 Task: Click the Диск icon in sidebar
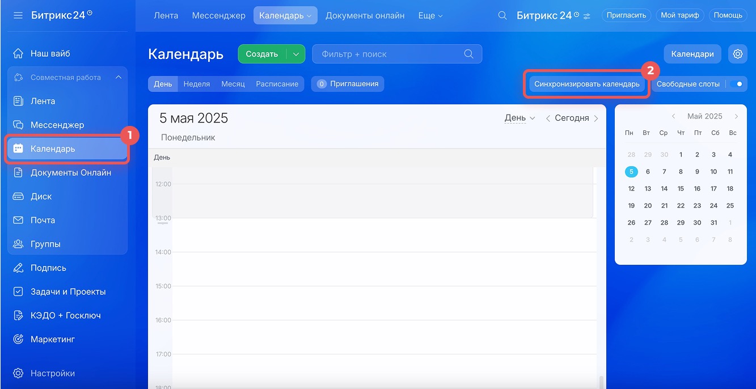pyautogui.click(x=18, y=196)
